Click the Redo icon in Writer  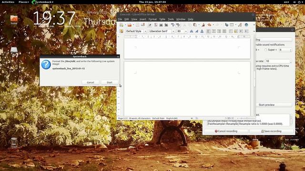click(x=217, y=25)
